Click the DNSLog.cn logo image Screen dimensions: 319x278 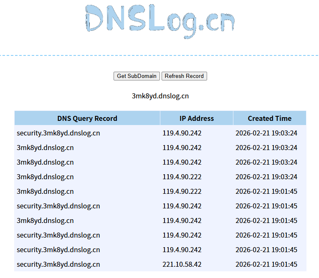(x=160, y=22)
